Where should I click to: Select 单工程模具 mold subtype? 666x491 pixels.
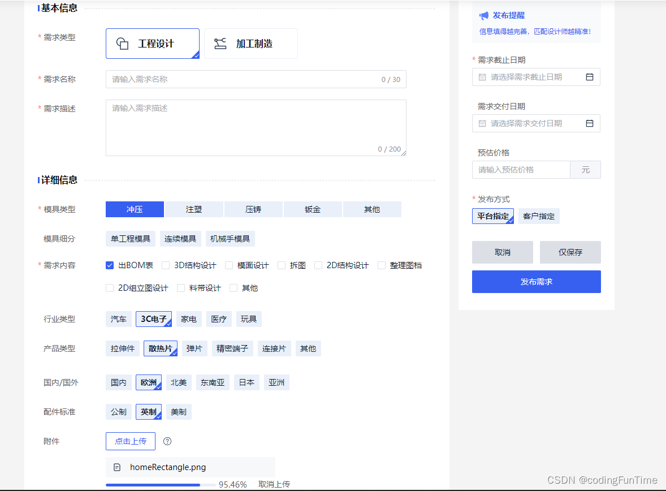pyautogui.click(x=131, y=239)
